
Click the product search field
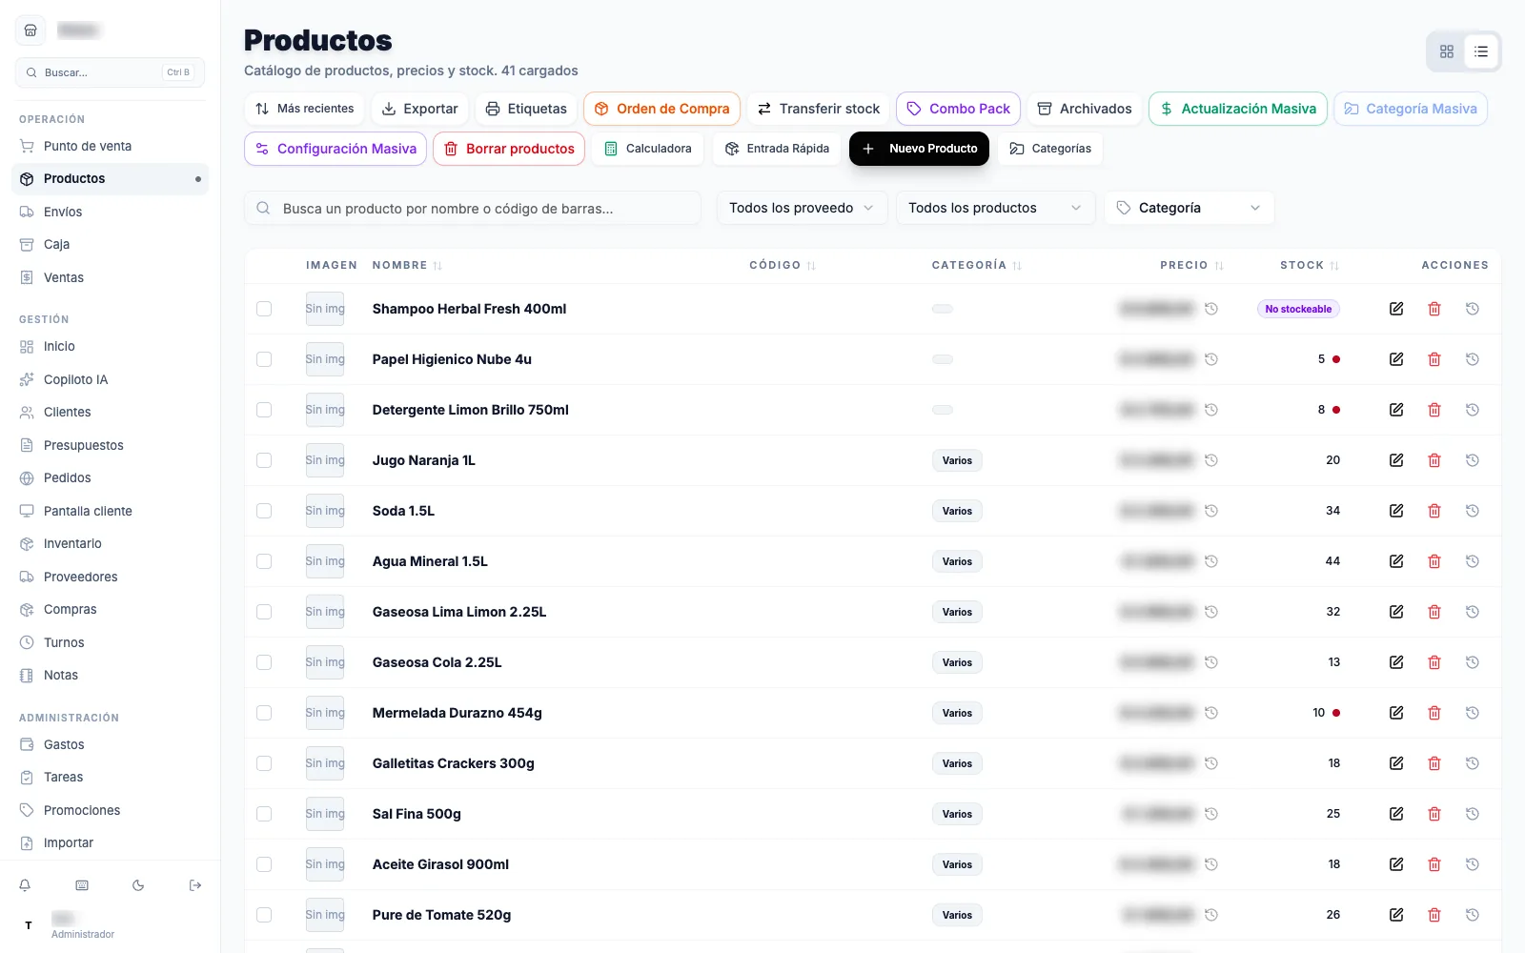473,208
